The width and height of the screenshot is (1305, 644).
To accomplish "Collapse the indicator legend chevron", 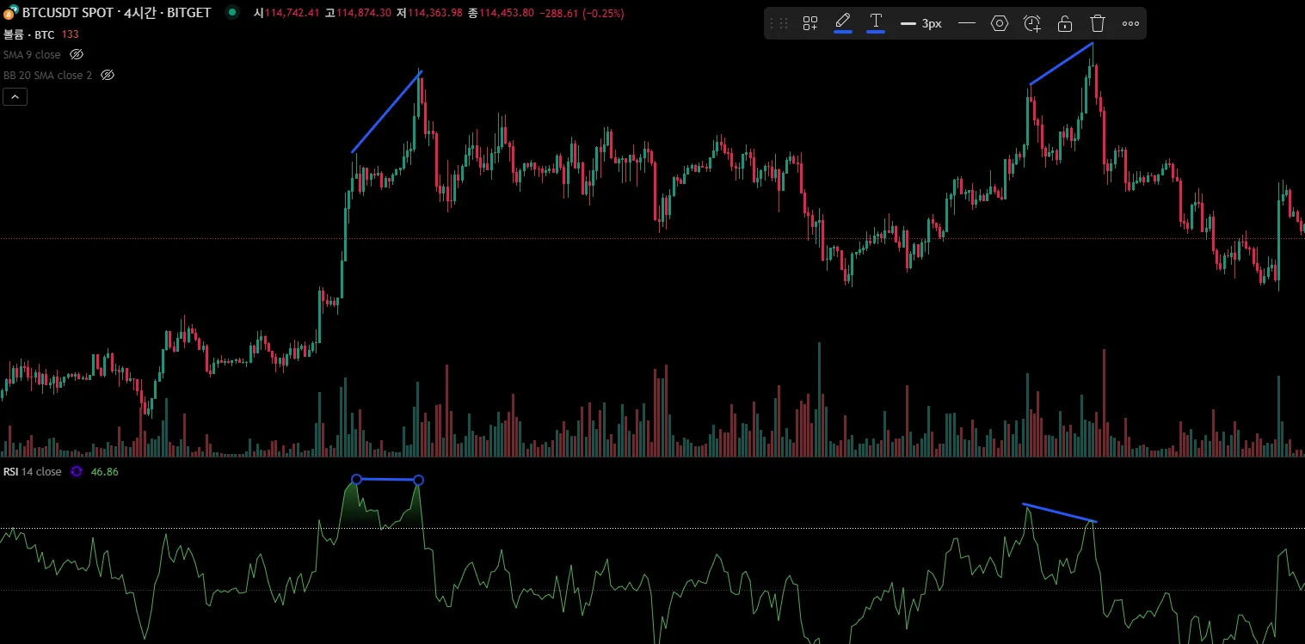I will click(15, 97).
